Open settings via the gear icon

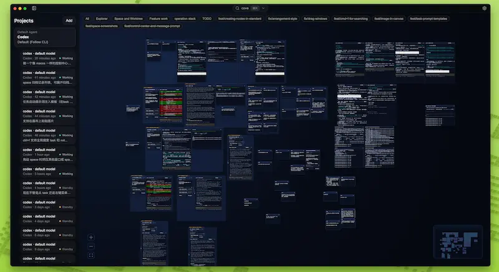pos(484,8)
